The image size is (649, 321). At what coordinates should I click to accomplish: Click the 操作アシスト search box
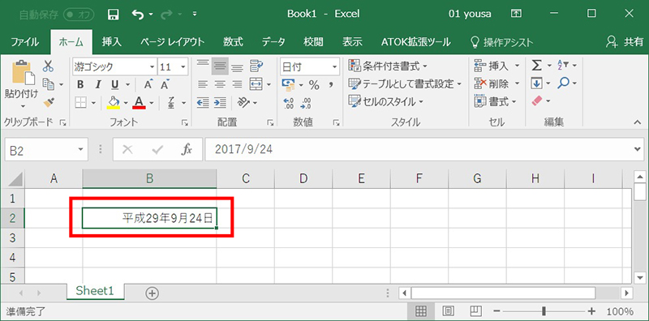coord(502,42)
